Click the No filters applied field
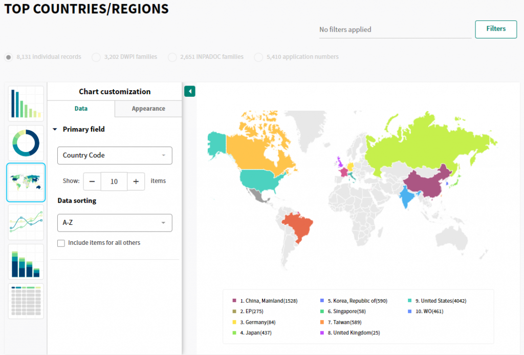Screen dimensions: 524x355 tap(396, 30)
